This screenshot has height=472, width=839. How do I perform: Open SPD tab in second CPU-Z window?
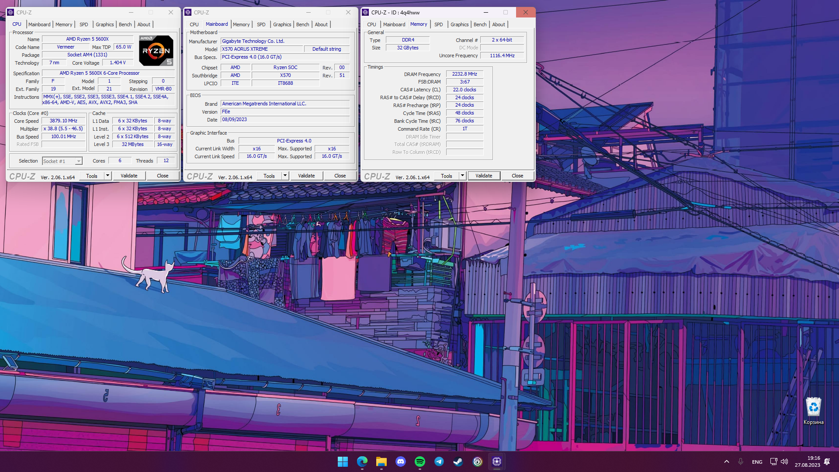(x=261, y=24)
